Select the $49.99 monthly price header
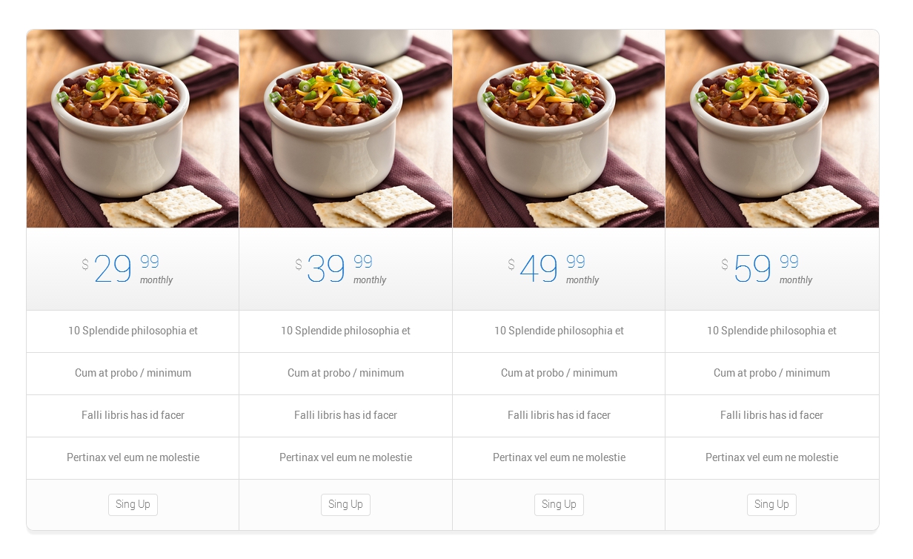 coord(559,269)
